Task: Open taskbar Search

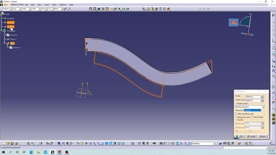Action: (x=10, y=152)
